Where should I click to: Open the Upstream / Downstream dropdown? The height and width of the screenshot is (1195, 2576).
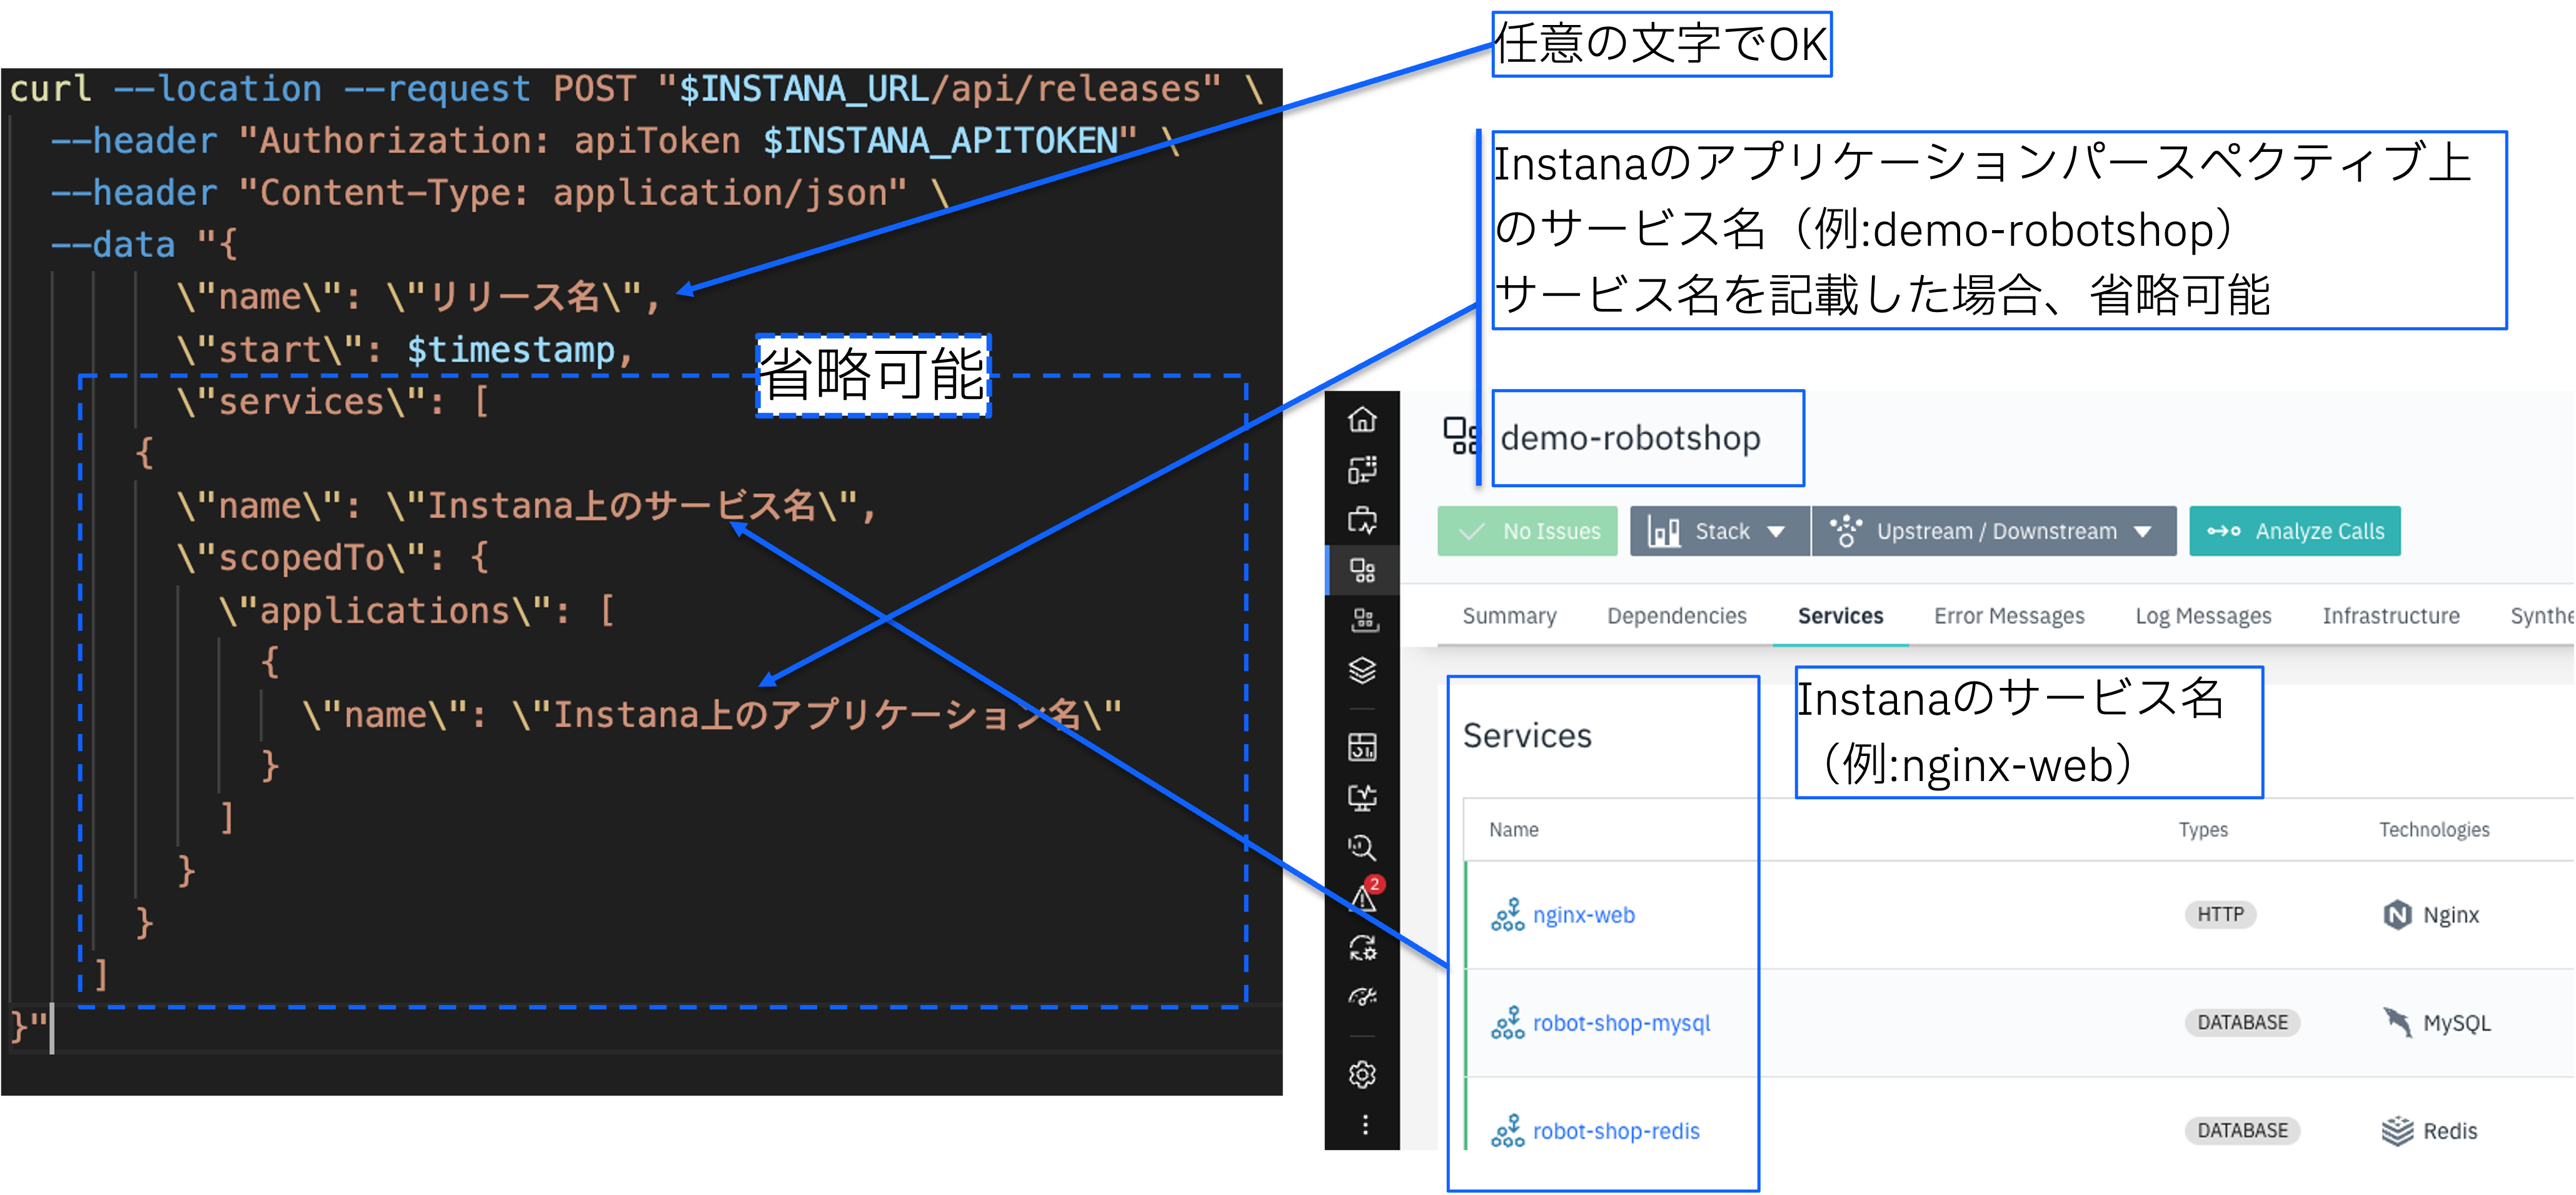pyautogui.click(x=1994, y=531)
